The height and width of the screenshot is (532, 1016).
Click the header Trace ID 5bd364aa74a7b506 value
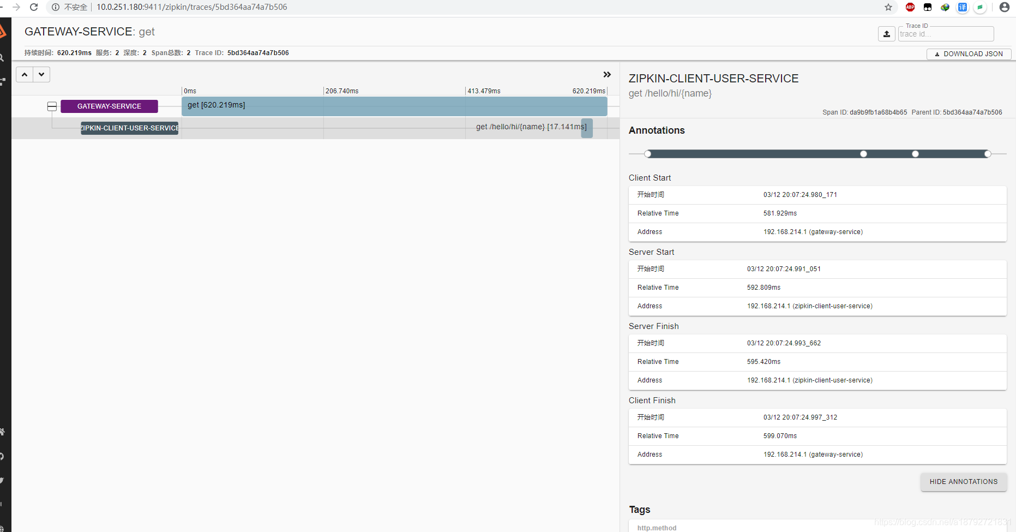coord(258,53)
